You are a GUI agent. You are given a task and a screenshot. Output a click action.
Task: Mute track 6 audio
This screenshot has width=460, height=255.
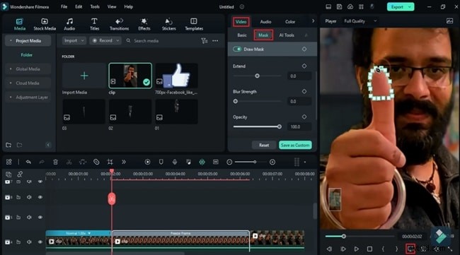point(29,197)
